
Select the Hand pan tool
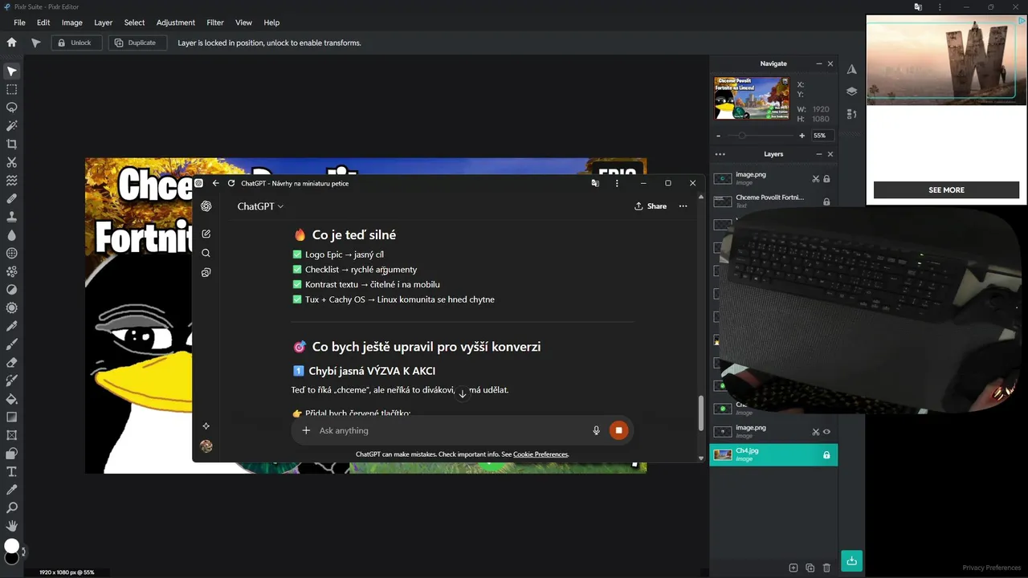pos(12,526)
